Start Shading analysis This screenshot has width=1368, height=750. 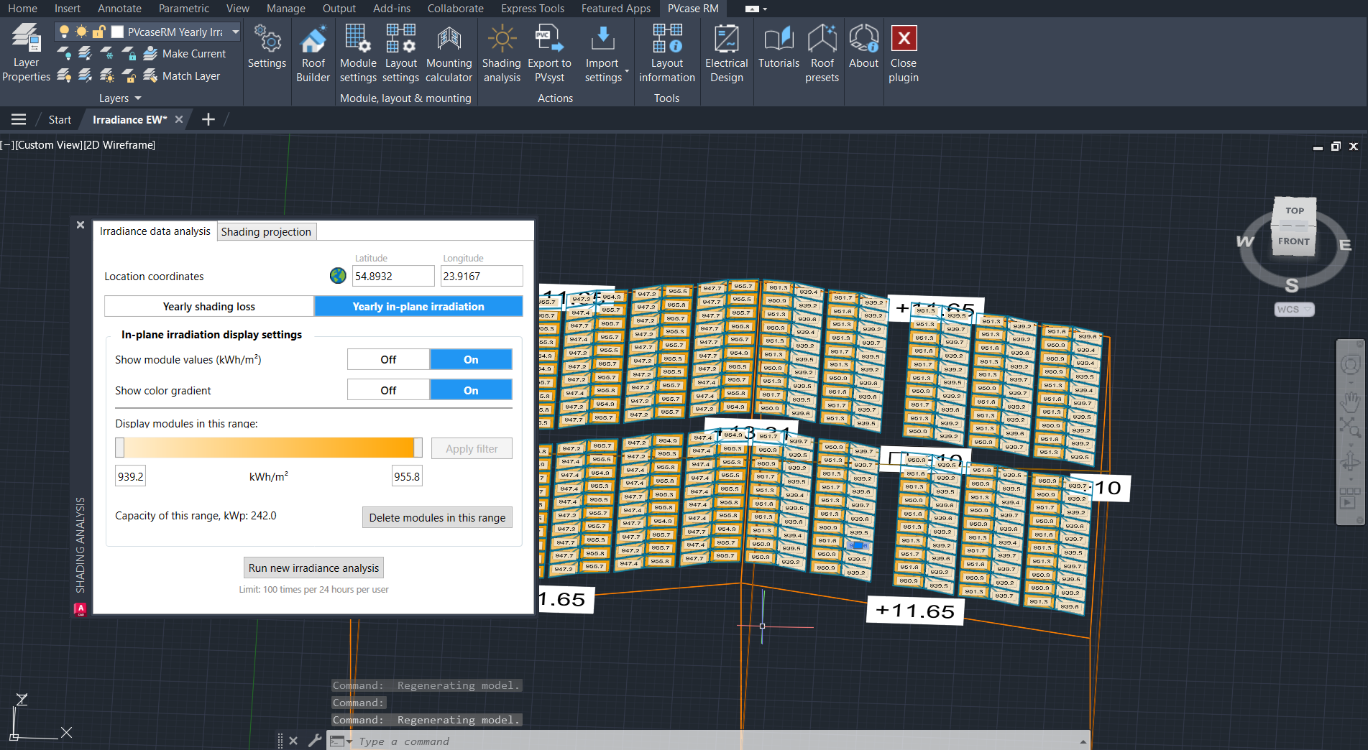click(502, 52)
